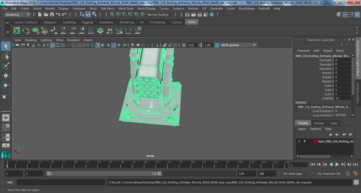Viewport: 361px width, 193px height.
Task: Click XGen clear preview leaf icon
Action: pos(35,31)
